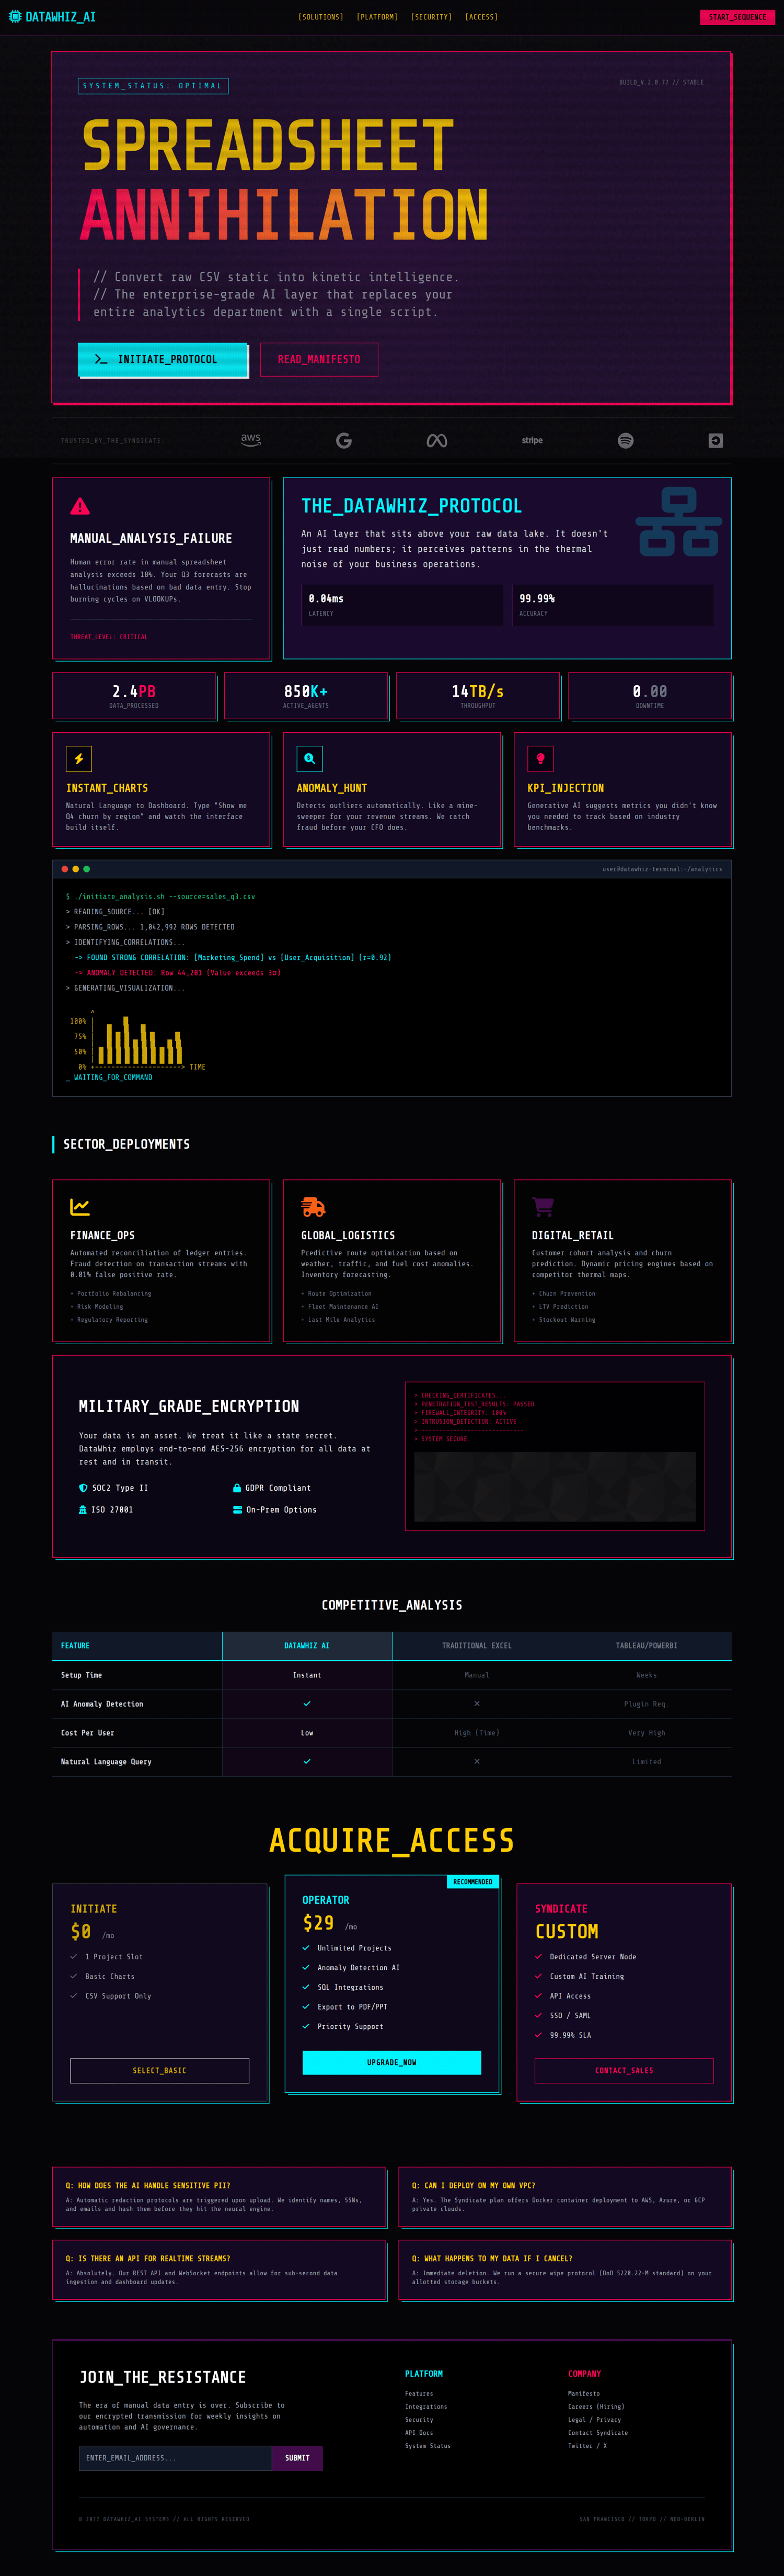Click the 850K+ ACTIVE_AGENTS stat
784x2576 pixels.
306,696
